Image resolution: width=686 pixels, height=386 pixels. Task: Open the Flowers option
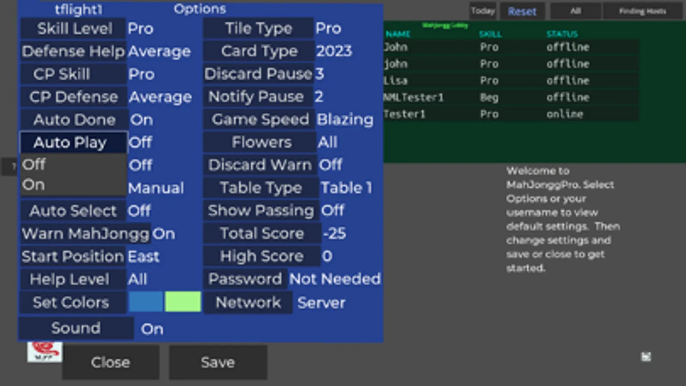260,142
